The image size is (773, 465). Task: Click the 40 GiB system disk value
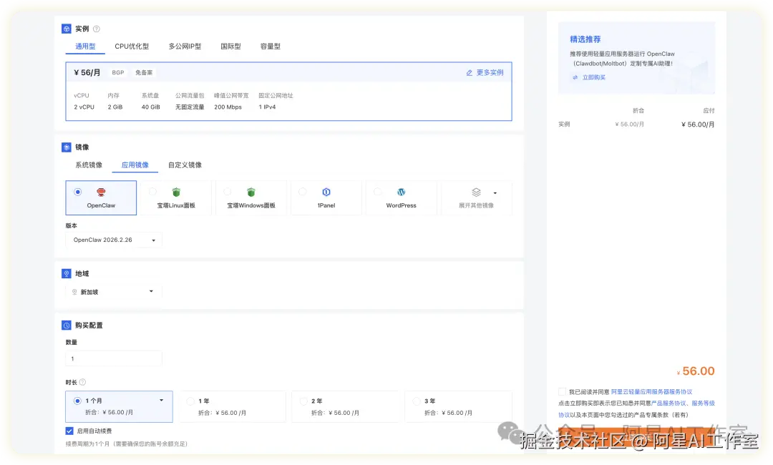coord(151,107)
